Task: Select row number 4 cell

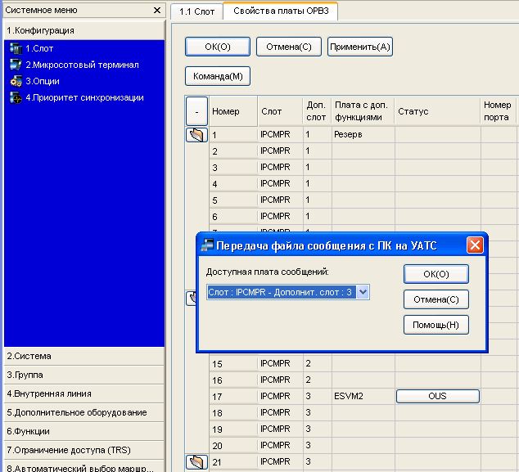Action: [x=233, y=184]
